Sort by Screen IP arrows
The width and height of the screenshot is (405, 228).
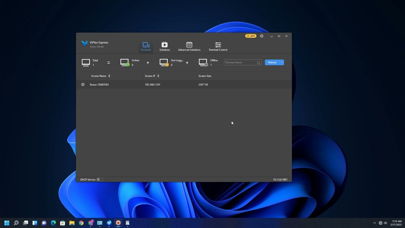158,76
